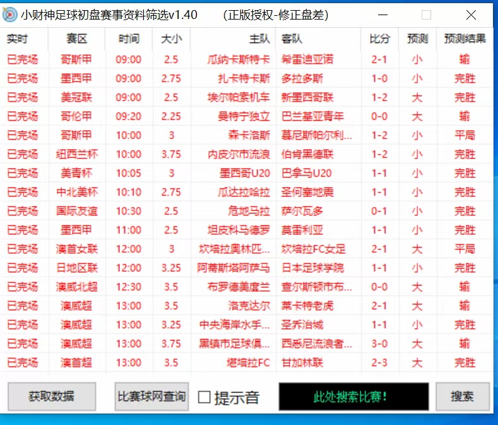498x425 pixels.
Task: Select league cell 国际友谊
Action: pos(76,211)
